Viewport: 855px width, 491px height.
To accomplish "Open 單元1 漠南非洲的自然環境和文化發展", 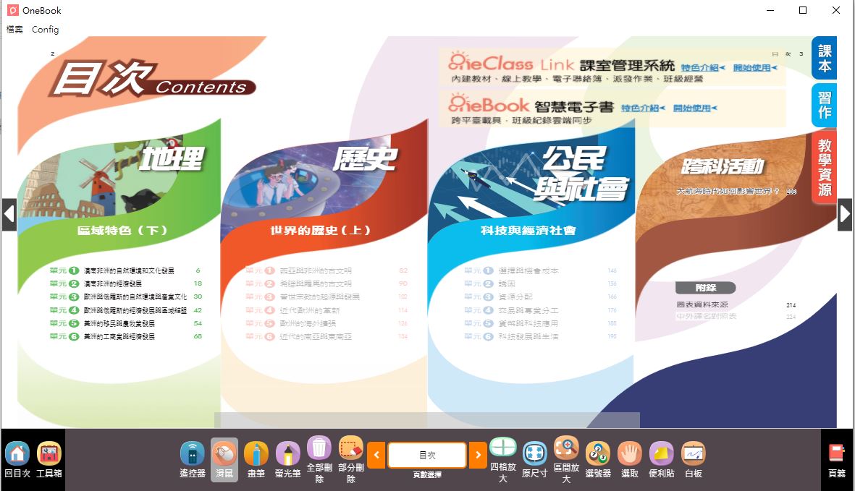I will (x=126, y=270).
